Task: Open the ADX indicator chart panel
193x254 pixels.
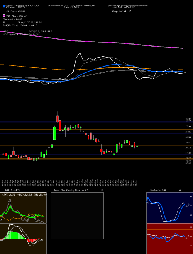Action: click(x=23, y=208)
